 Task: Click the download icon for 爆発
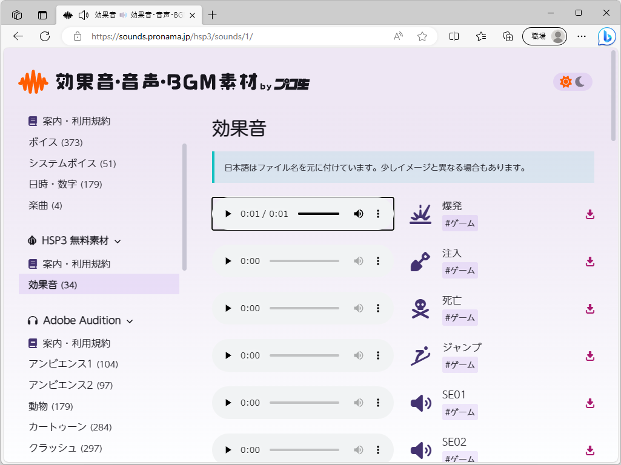click(x=589, y=214)
